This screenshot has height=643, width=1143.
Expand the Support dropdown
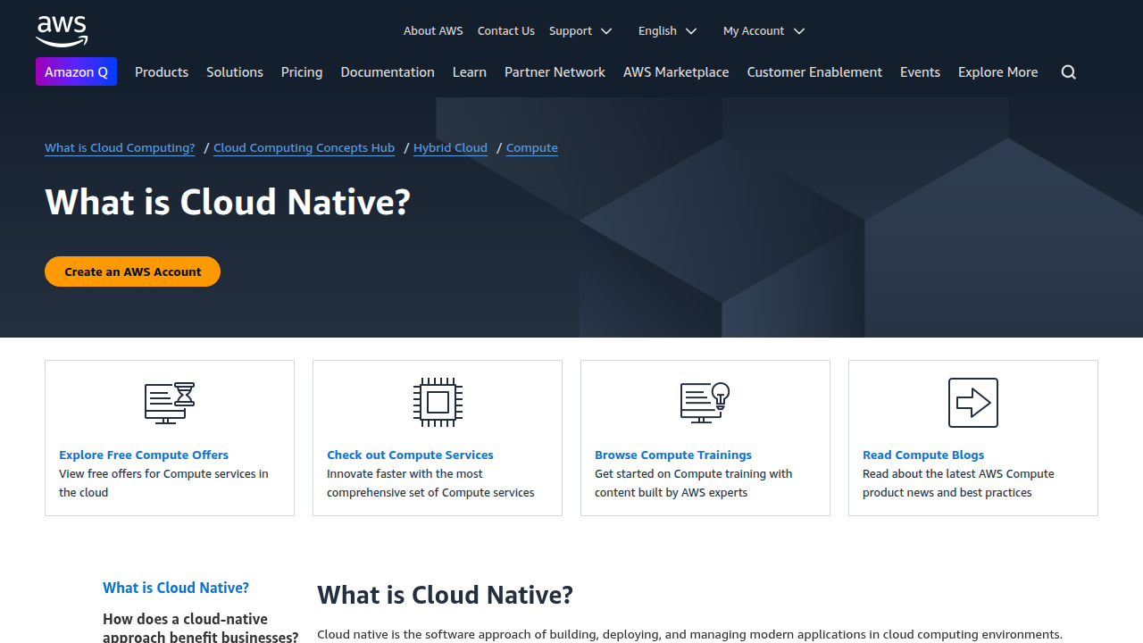click(580, 30)
